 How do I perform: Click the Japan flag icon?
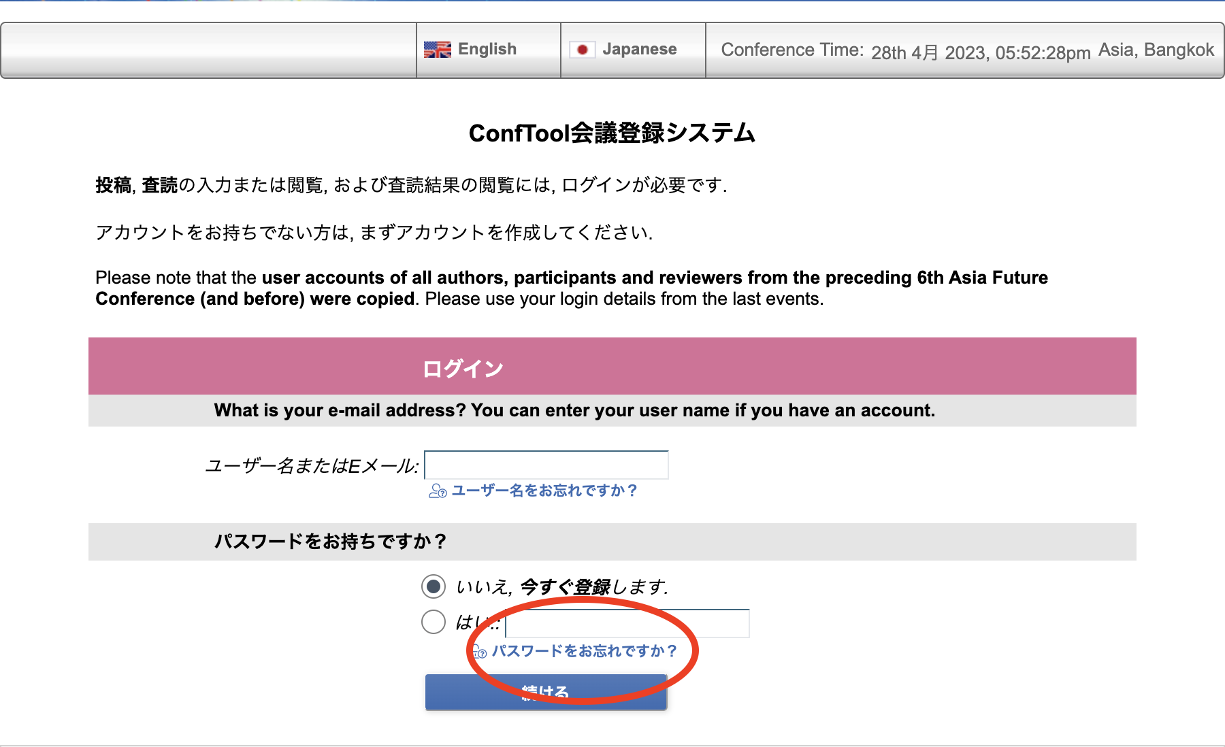[583, 50]
